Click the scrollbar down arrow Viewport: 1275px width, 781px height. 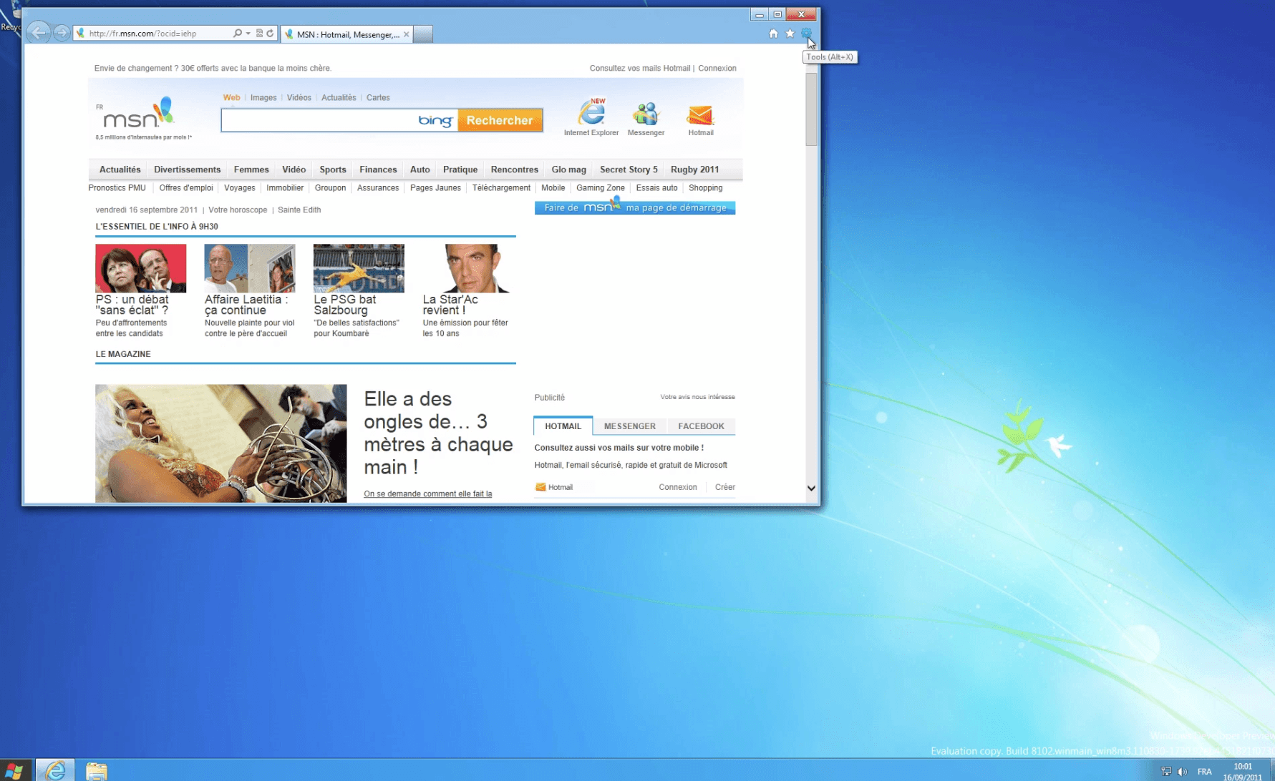click(x=811, y=488)
